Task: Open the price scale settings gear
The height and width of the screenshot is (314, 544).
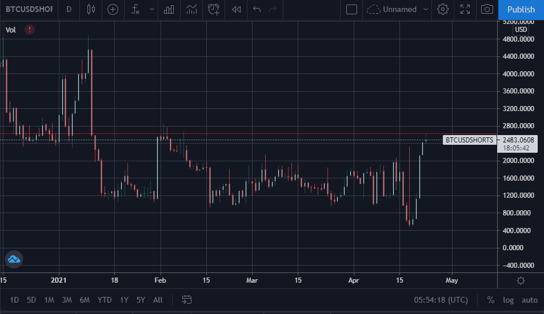Action: coord(521,280)
